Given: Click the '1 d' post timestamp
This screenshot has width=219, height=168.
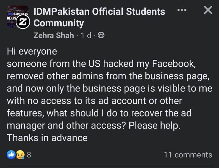Looking at the screenshot, I should pos(86,36).
